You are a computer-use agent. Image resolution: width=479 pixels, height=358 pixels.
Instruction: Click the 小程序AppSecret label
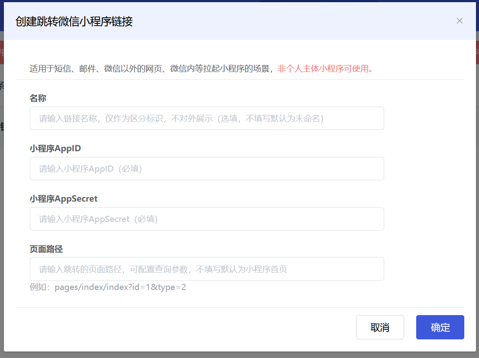pos(64,199)
